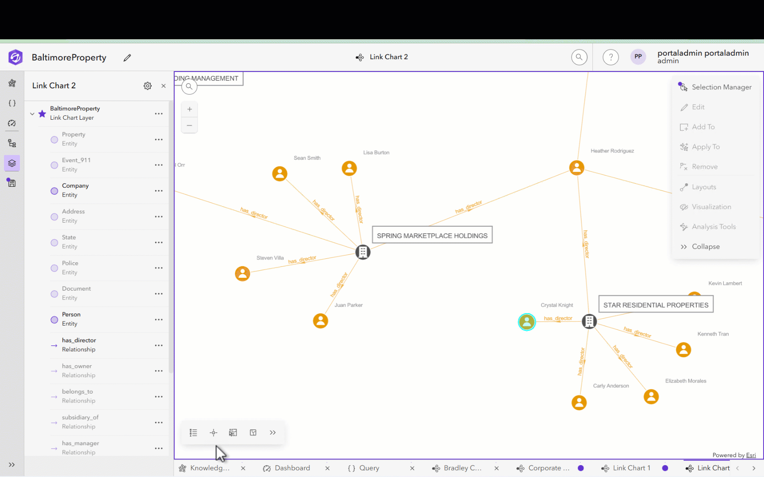Click the canvas search magnifier button
The height and width of the screenshot is (477, 764).
click(189, 87)
